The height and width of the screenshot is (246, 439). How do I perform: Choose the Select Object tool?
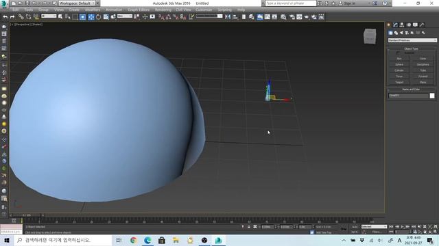coord(60,17)
